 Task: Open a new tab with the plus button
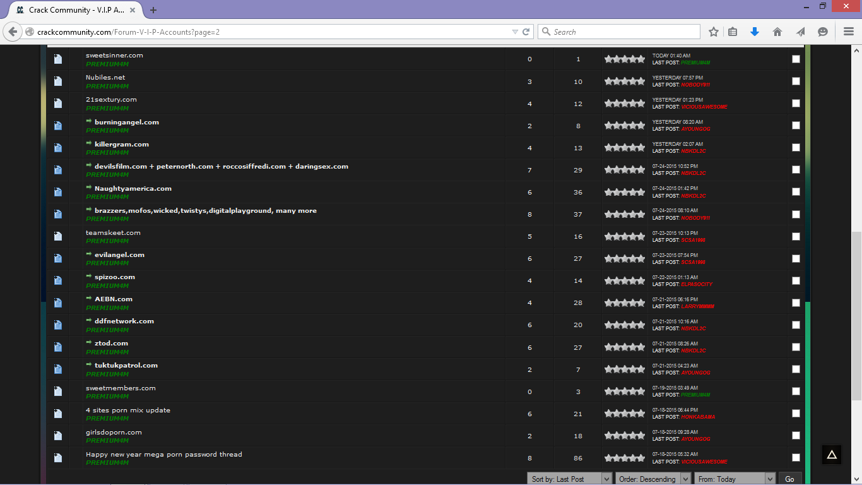click(x=153, y=10)
